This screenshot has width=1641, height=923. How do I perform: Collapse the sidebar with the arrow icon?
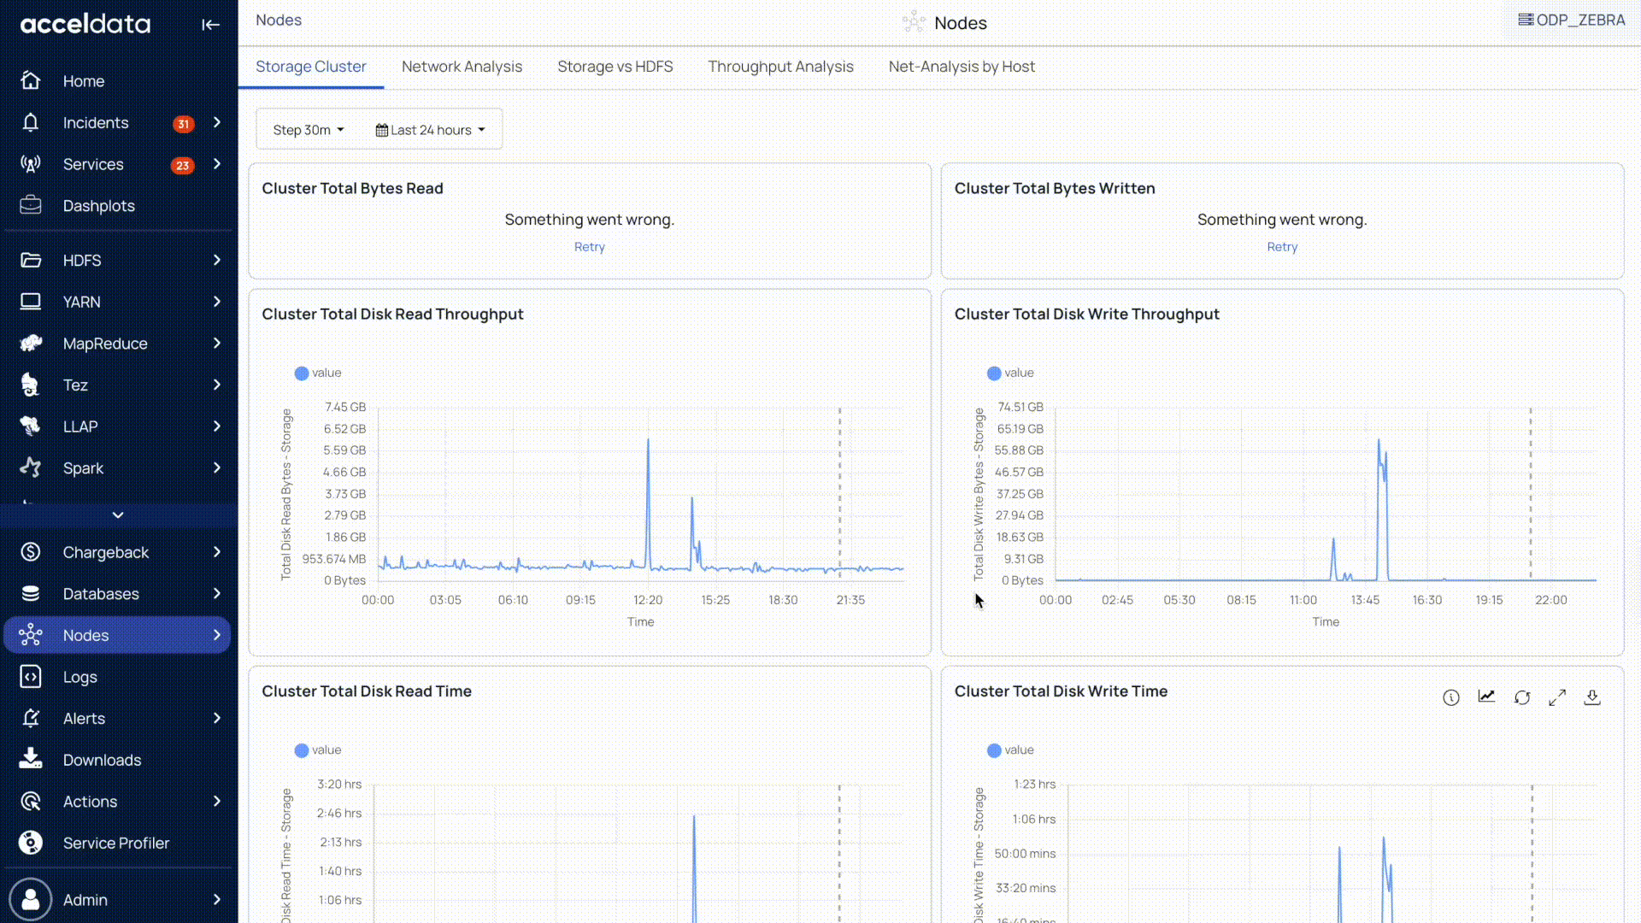click(210, 25)
